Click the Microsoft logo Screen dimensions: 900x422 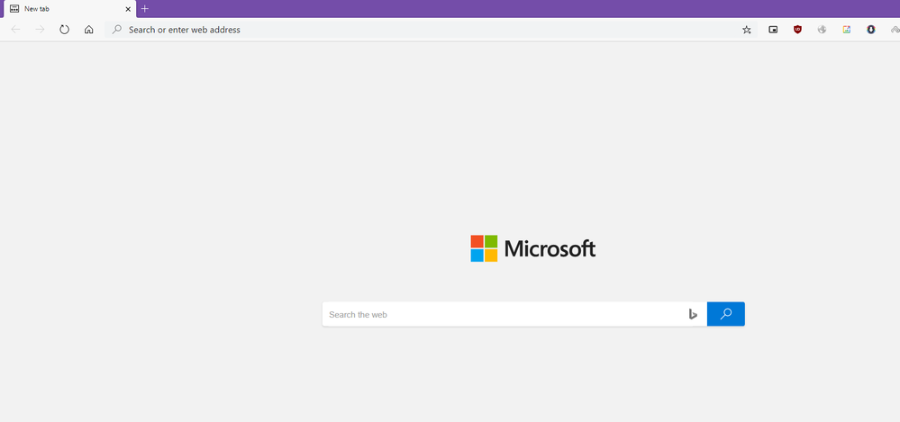[x=533, y=248]
